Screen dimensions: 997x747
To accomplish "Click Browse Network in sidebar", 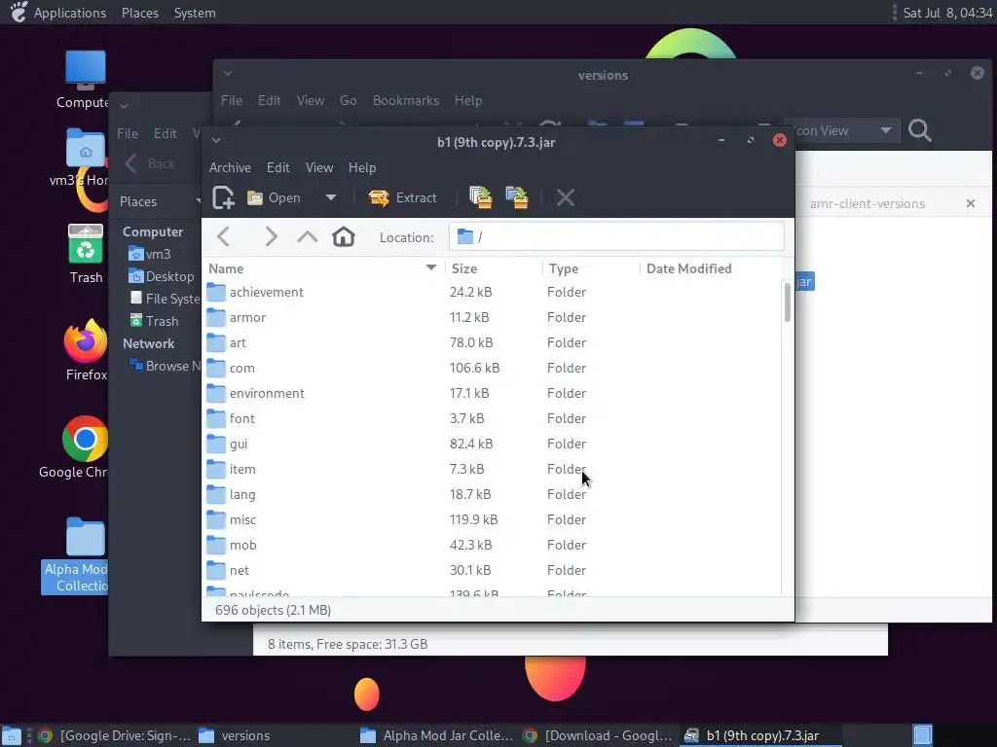I will (165, 366).
